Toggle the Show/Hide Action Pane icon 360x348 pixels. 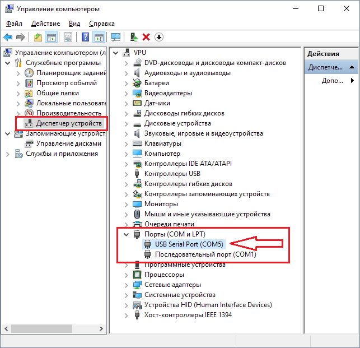pos(99,37)
